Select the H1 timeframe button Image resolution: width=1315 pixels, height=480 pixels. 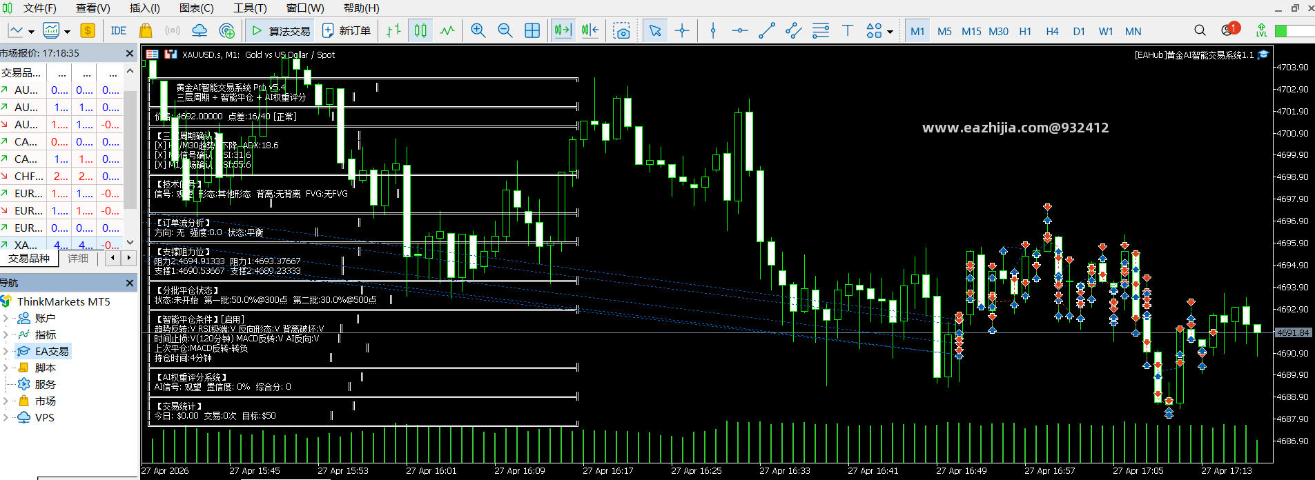pyautogui.click(x=1025, y=31)
